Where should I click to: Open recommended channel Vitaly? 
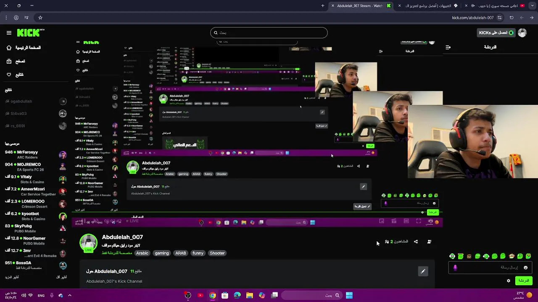pyautogui.click(x=36, y=179)
